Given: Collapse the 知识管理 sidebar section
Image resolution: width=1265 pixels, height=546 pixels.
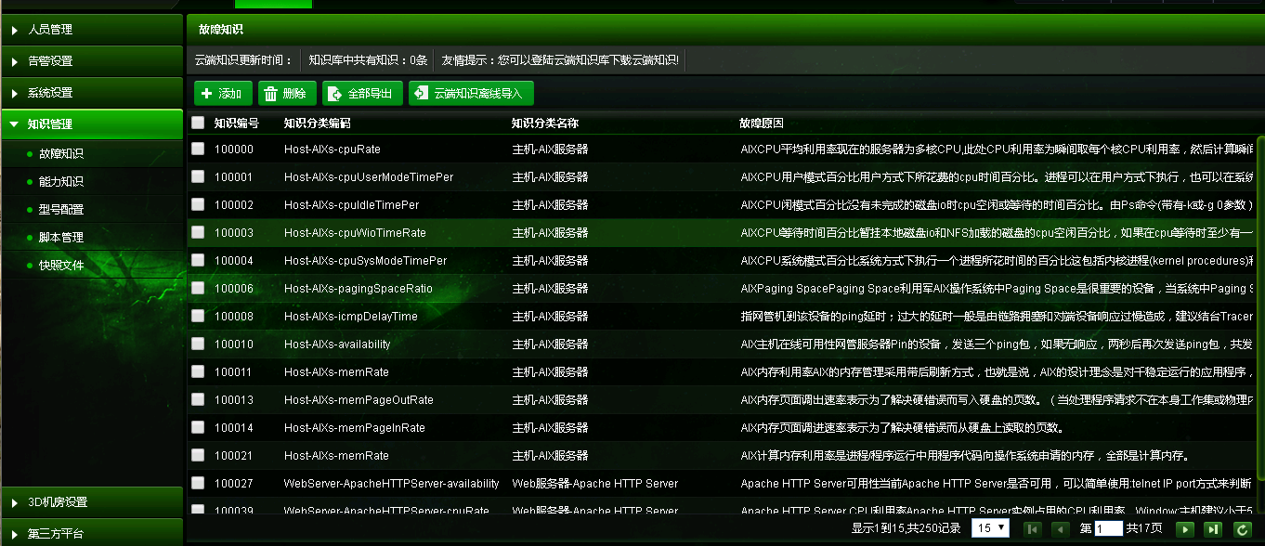Looking at the screenshot, I should pyautogui.click(x=91, y=124).
